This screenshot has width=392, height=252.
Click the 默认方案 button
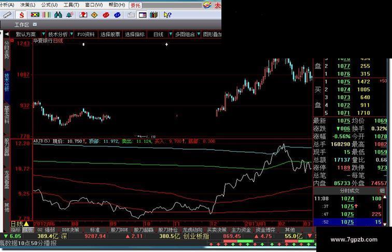(x=25, y=34)
